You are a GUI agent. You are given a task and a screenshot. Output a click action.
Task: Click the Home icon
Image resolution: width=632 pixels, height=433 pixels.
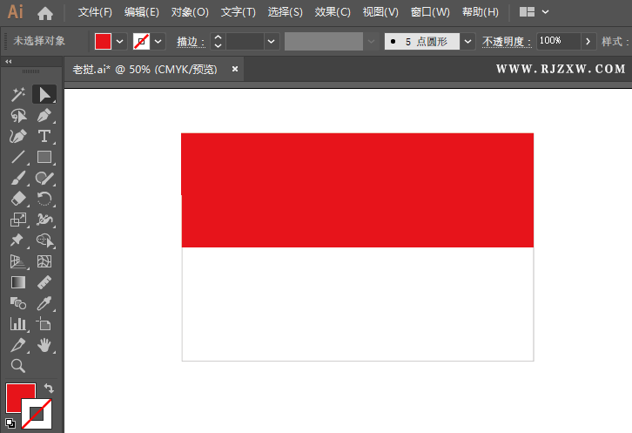tap(45, 14)
